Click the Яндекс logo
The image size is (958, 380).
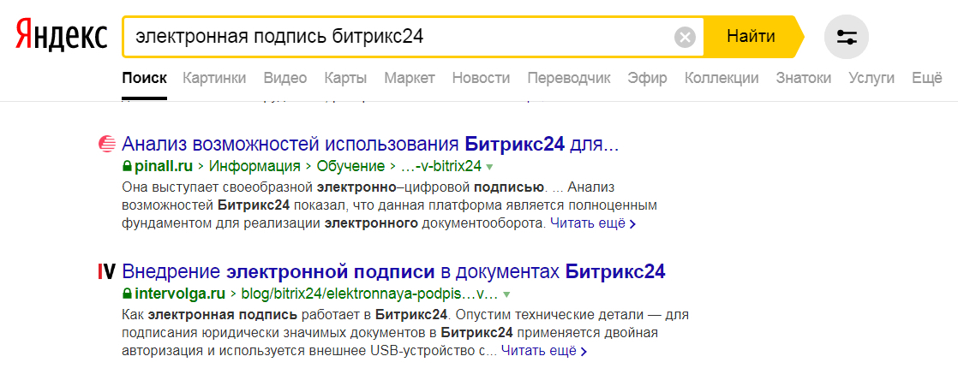(61, 37)
